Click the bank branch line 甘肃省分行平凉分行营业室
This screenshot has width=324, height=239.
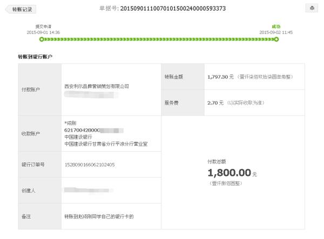coord(106,144)
